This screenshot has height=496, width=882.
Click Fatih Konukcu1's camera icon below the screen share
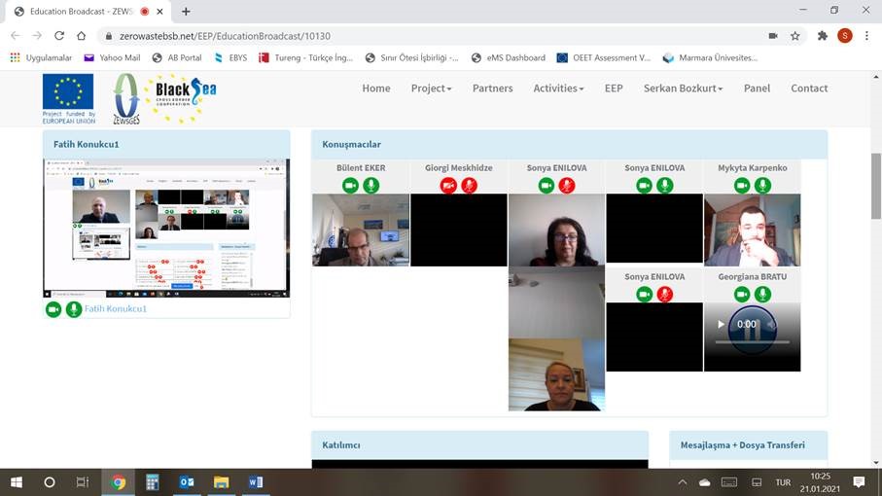pyautogui.click(x=53, y=309)
